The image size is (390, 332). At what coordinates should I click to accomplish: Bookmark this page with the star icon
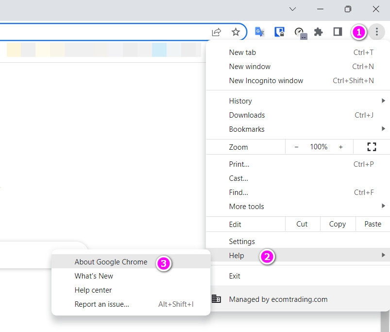[236, 32]
